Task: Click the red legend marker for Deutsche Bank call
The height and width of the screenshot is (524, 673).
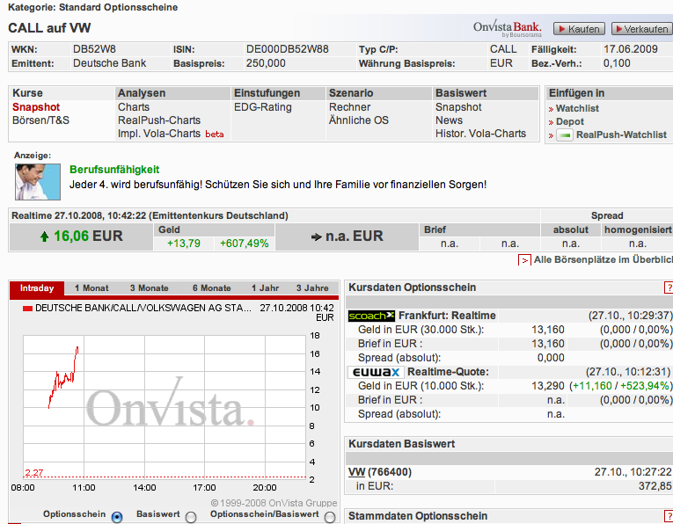Action: (x=27, y=309)
